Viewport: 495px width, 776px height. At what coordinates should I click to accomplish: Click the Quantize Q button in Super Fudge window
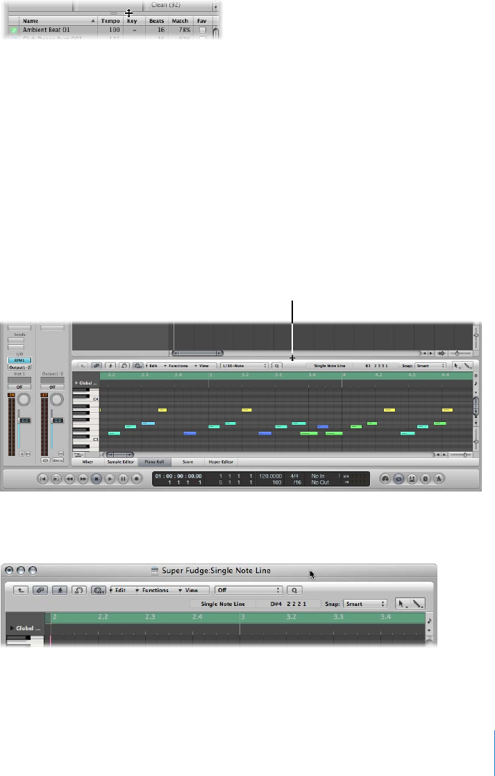294,590
